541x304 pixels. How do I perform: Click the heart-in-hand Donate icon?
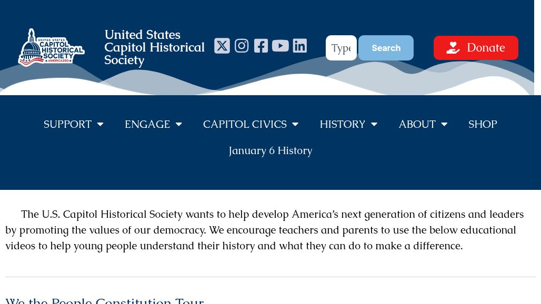pos(453,48)
